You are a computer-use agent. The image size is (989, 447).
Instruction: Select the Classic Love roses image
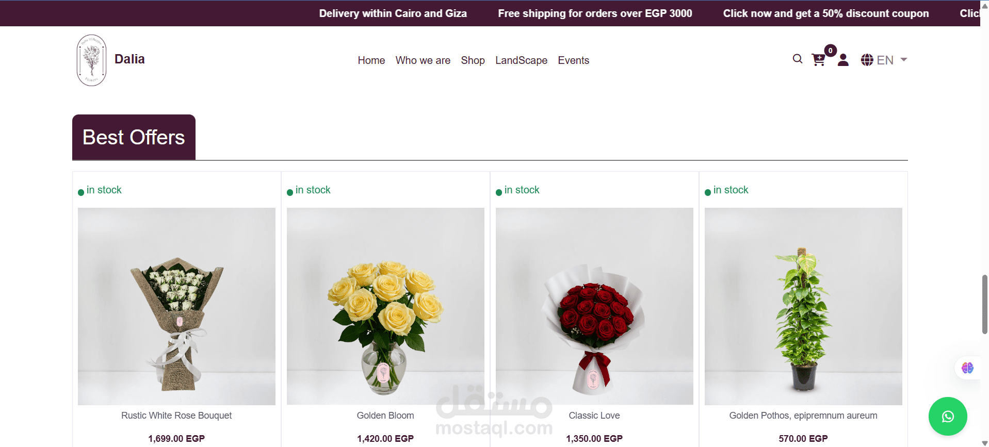point(594,306)
